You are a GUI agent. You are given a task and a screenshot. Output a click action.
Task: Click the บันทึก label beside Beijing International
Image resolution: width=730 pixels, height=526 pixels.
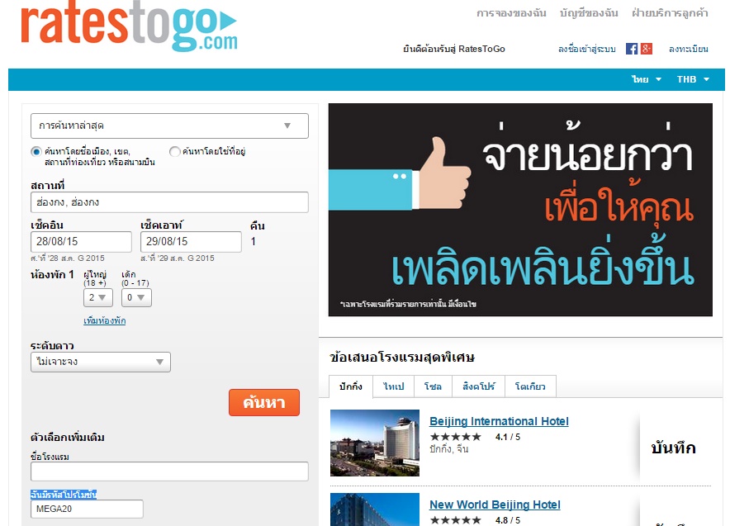673,448
